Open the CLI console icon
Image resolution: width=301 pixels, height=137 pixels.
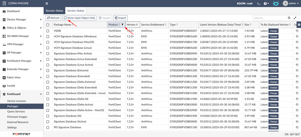[258, 4]
